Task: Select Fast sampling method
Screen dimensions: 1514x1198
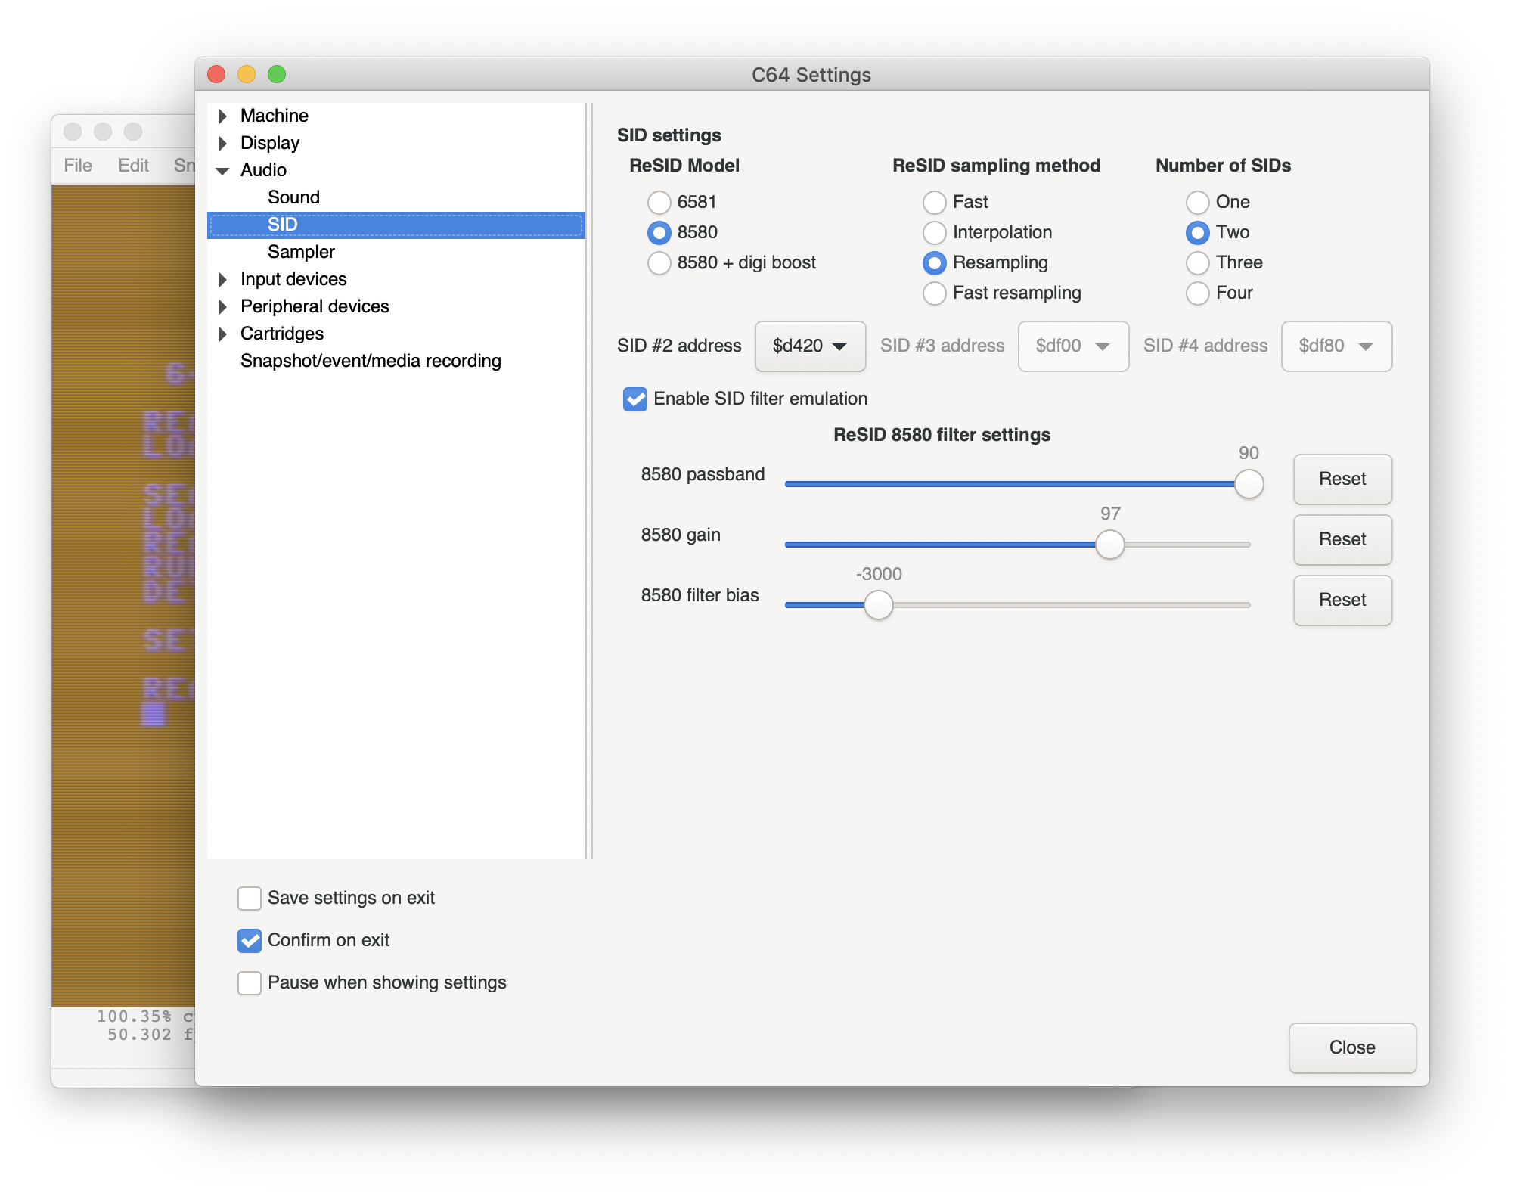Action: [x=935, y=203]
